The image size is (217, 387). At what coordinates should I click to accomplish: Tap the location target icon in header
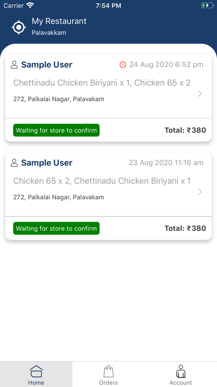coord(19,27)
